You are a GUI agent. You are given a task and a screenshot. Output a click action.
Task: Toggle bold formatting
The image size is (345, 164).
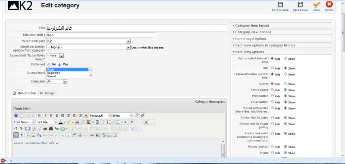pyautogui.click(x=39, y=115)
